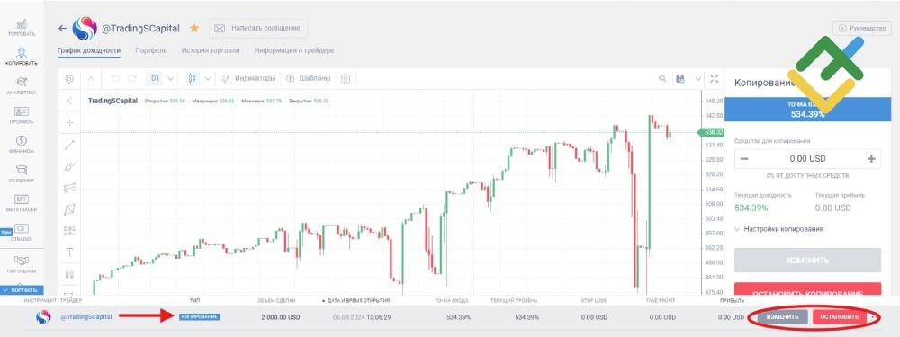Select the parallel channel tool
This screenshot has height=337, width=900.
[x=69, y=188]
